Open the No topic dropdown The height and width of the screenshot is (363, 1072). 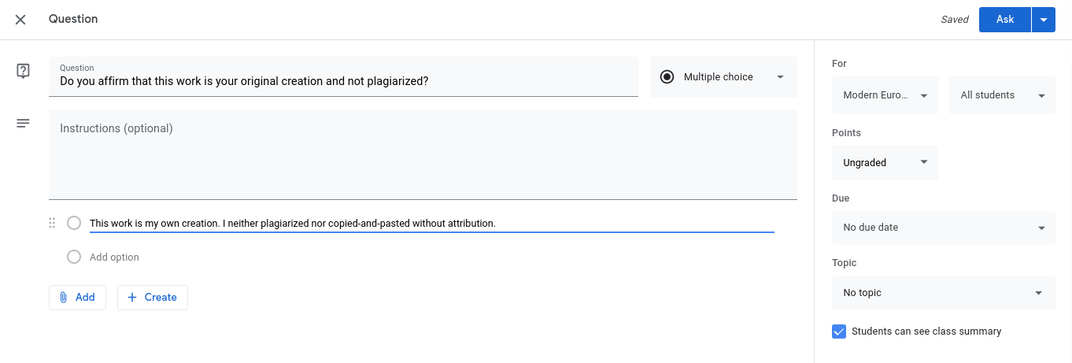pyautogui.click(x=944, y=293)
